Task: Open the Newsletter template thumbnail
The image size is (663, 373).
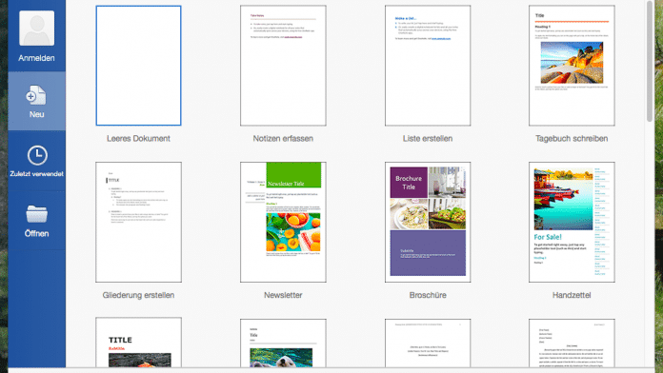Action: pyautogui.click(x=283, y=223)
